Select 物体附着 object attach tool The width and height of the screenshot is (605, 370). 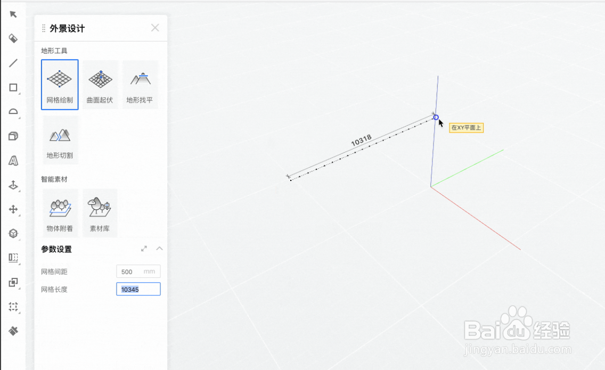pos(60,213)
